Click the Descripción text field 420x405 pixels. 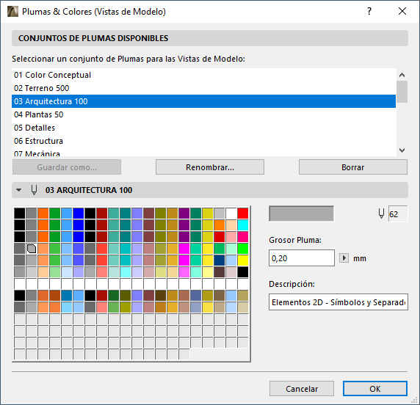(x=338, y=302)
